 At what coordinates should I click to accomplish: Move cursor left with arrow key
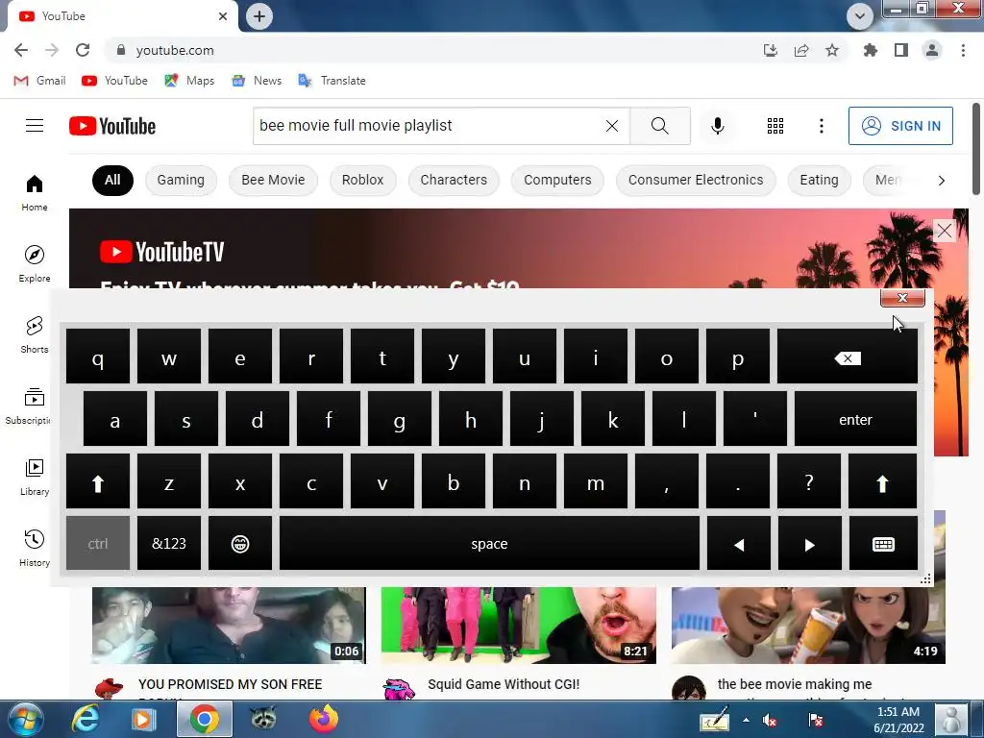pyautogui.click(x=739, y=544)
